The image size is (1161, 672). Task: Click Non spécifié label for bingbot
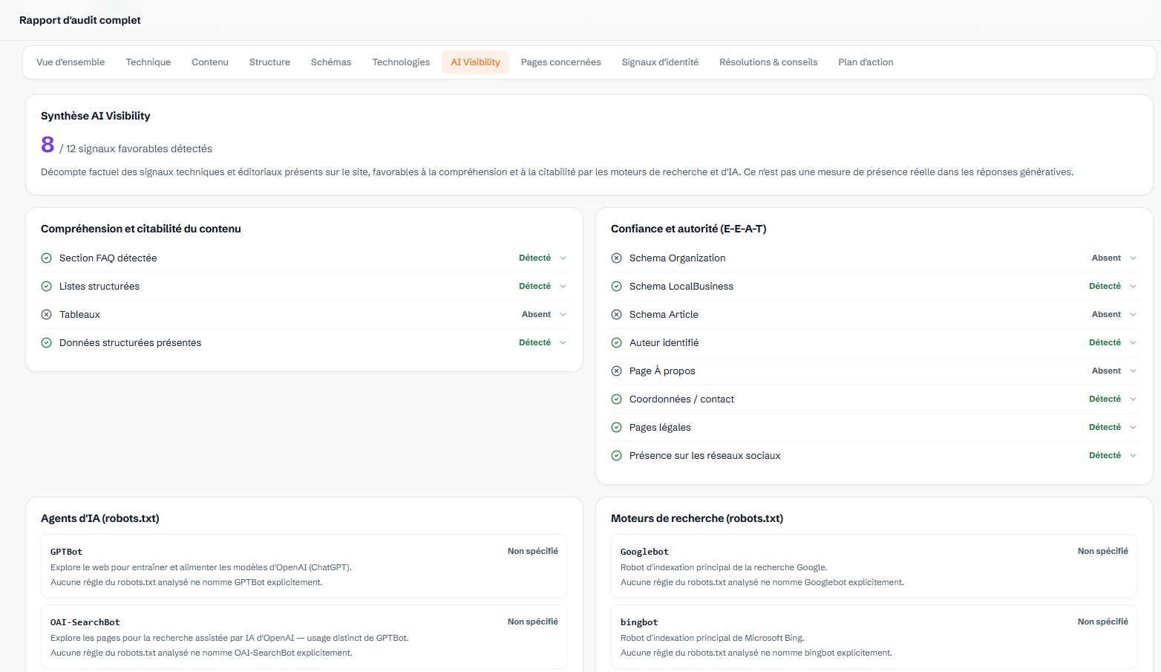[x=1103, y=622]
